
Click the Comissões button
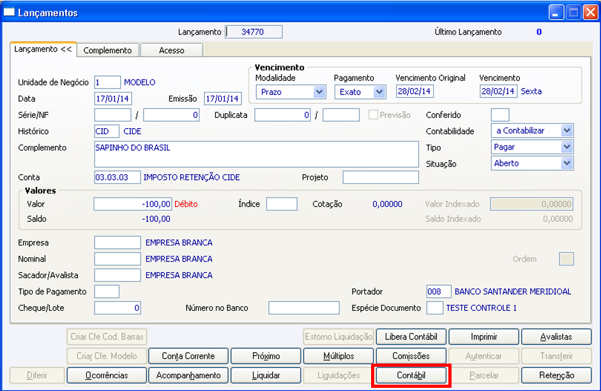click(x=411, y=356)
